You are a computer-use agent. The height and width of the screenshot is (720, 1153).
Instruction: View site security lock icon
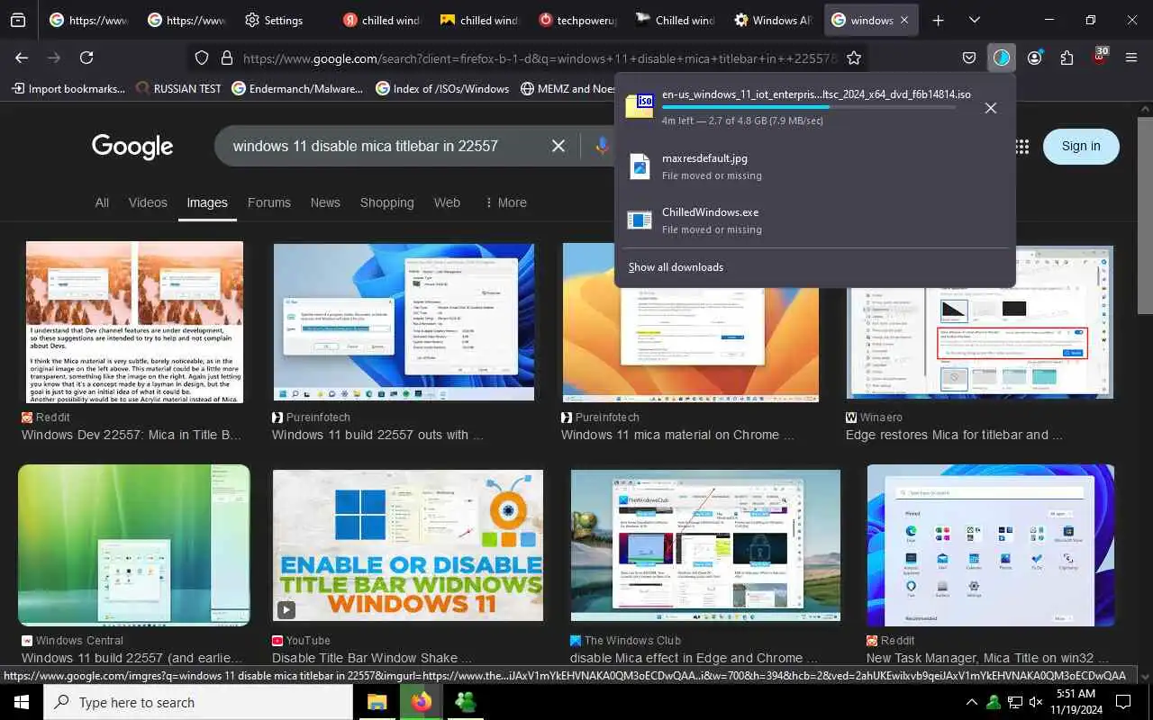tap(226, 58)
